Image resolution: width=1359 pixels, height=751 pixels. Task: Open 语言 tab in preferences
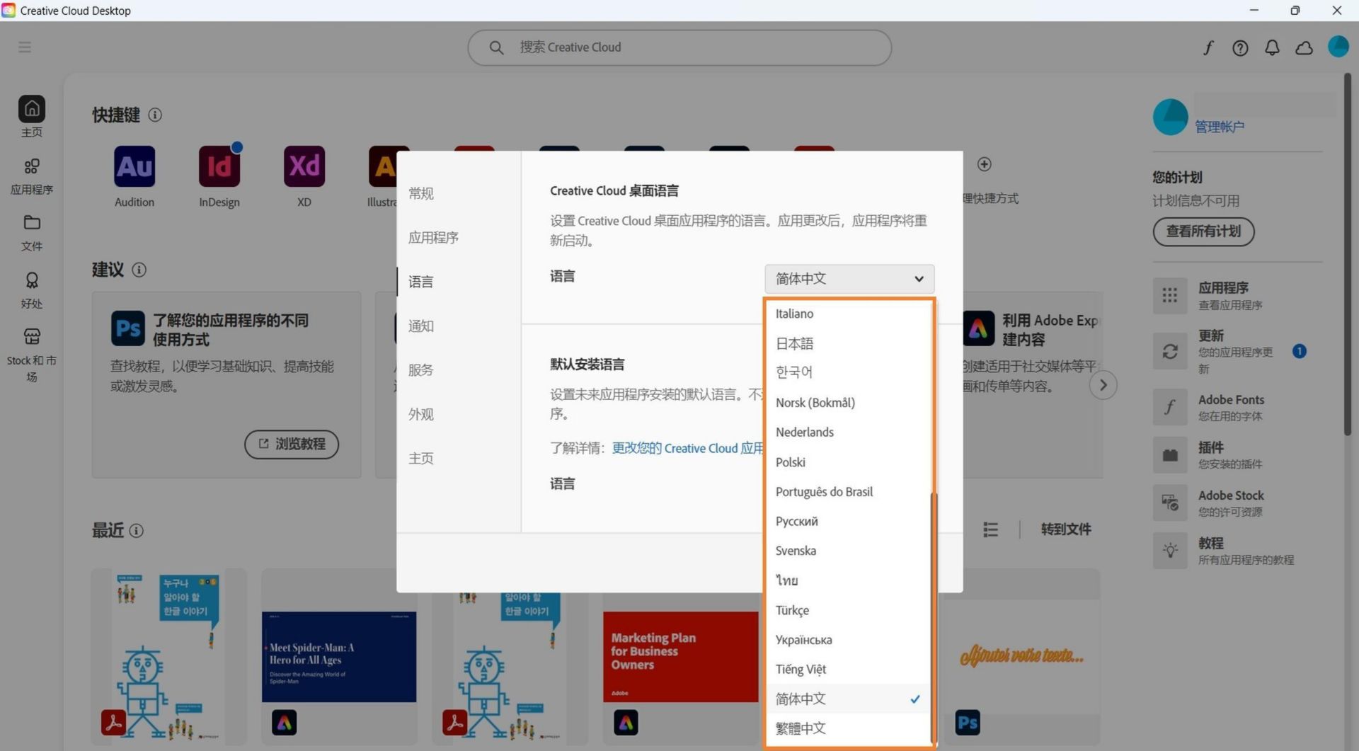tap(421, 282)
